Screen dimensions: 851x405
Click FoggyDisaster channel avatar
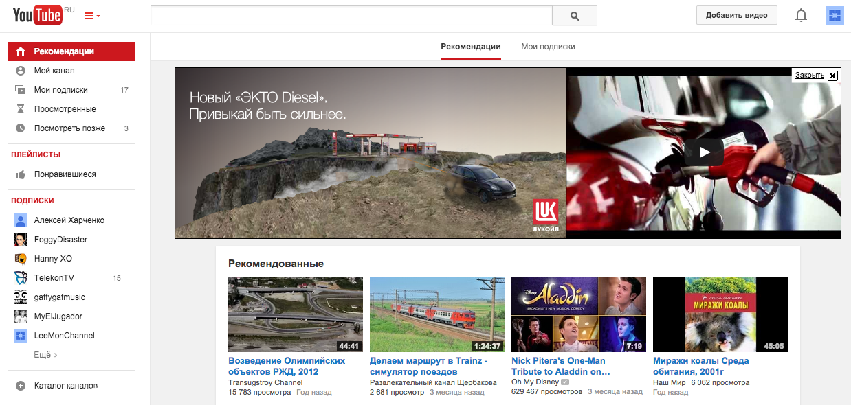point(21,240)
